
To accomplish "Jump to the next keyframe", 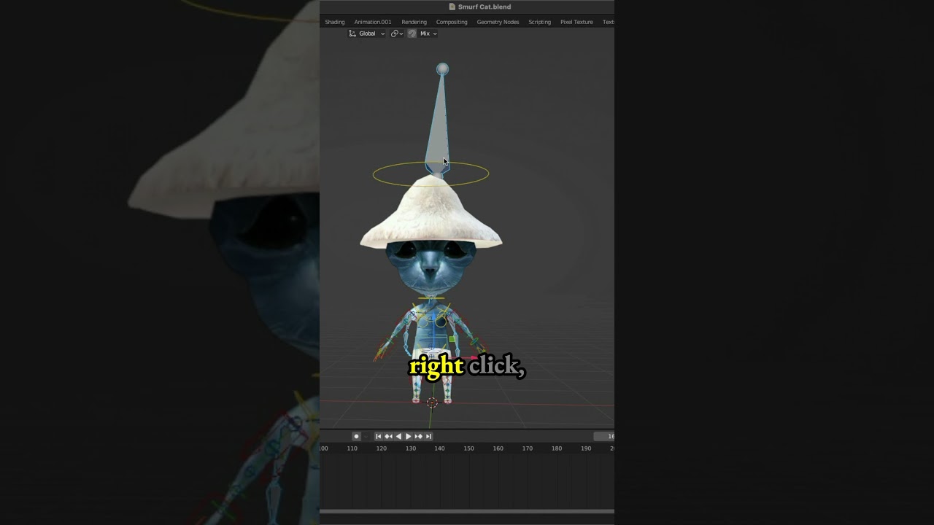I will coord(418,436).
